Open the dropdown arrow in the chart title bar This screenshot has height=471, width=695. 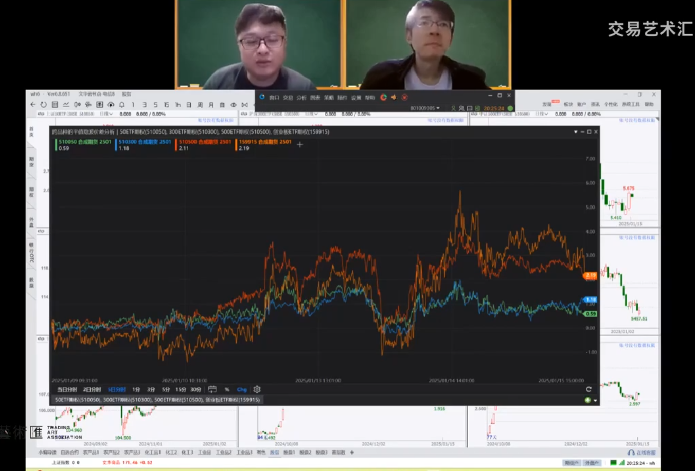click(x=575, y=132)
